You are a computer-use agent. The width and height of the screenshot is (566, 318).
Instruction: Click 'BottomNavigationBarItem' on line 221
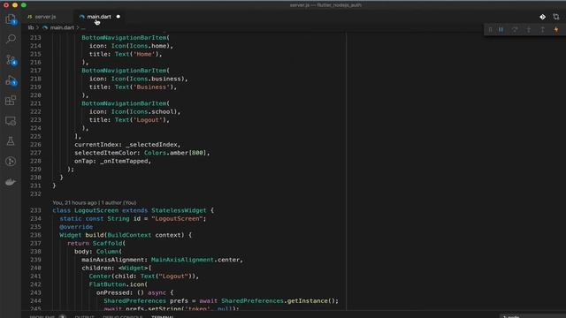pyautogui.click(x=124, y=103)
